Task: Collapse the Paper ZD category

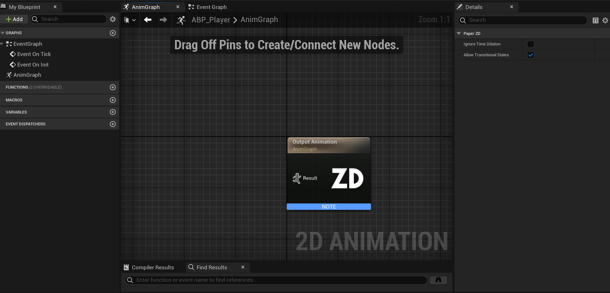Action: coord(459,33)
